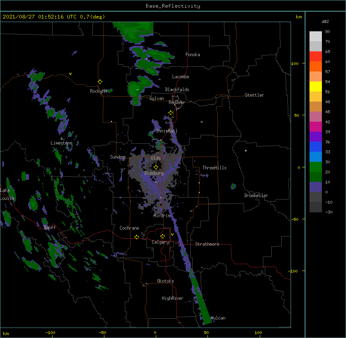
Task: Click the Limestone label
Action: coord(61,143)
